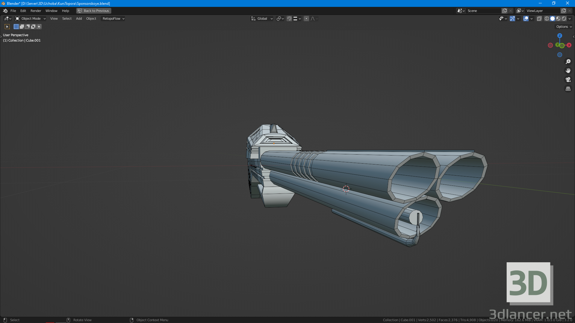Click the viewport shading wireframe icon

point(546,19)
